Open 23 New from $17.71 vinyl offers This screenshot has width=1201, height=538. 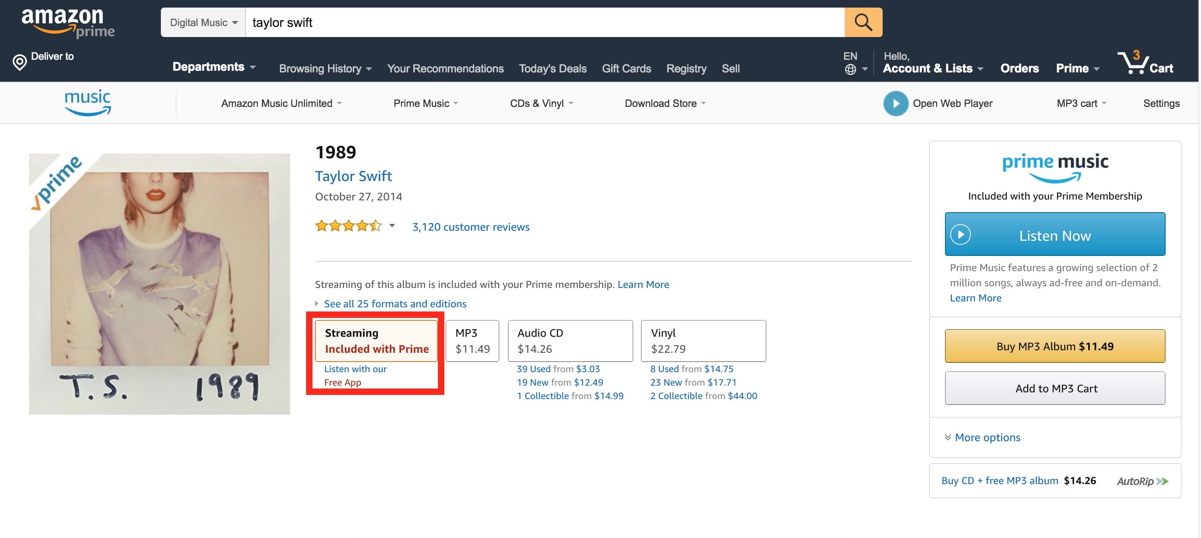click(693, 382)
